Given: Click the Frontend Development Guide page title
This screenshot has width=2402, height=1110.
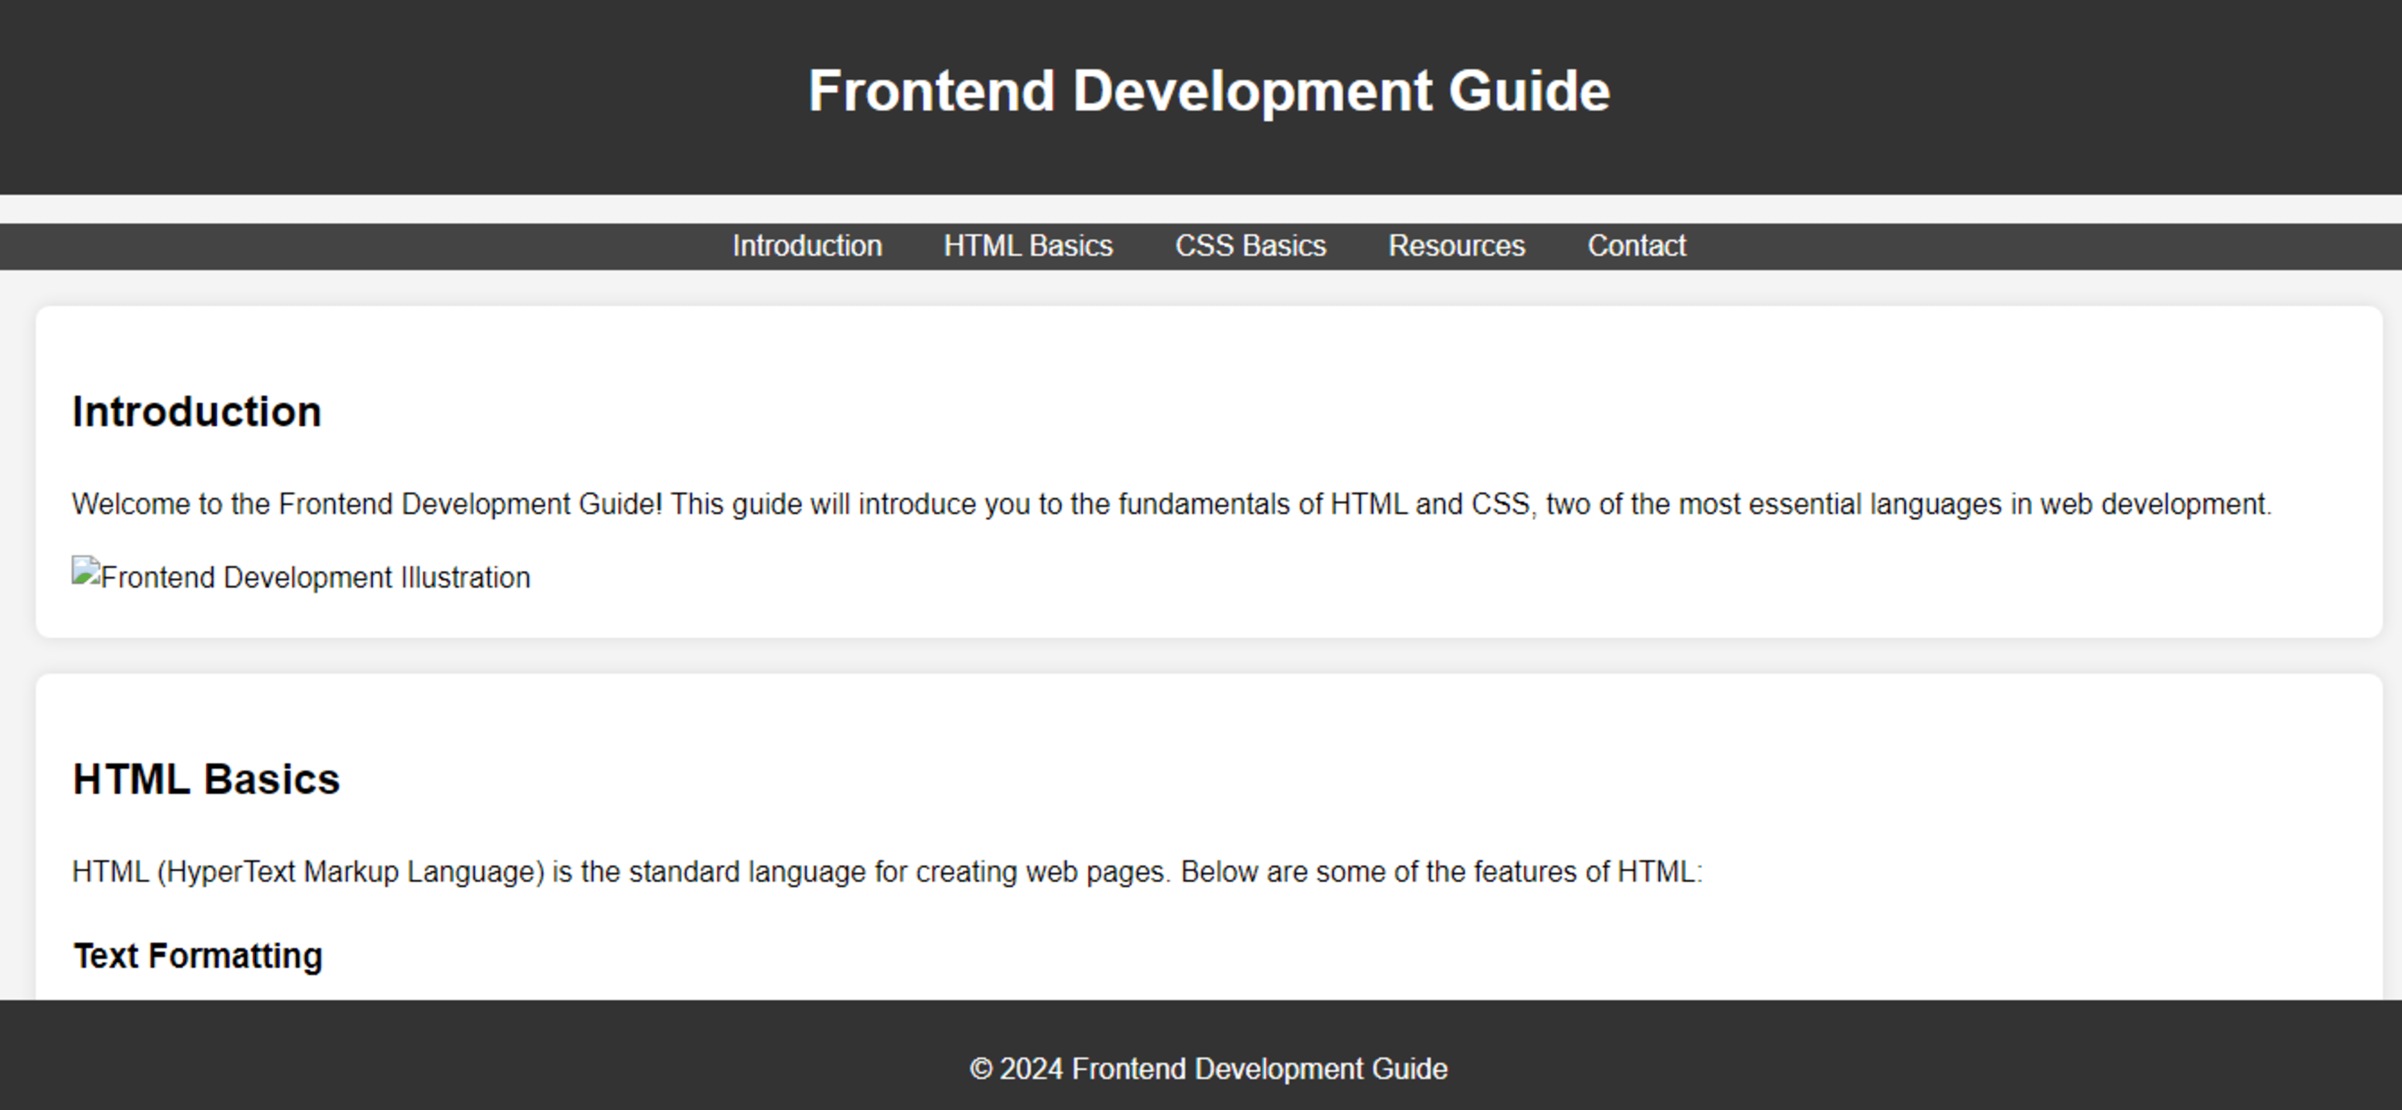Looking at the screenshot, I should [1208, 91].
